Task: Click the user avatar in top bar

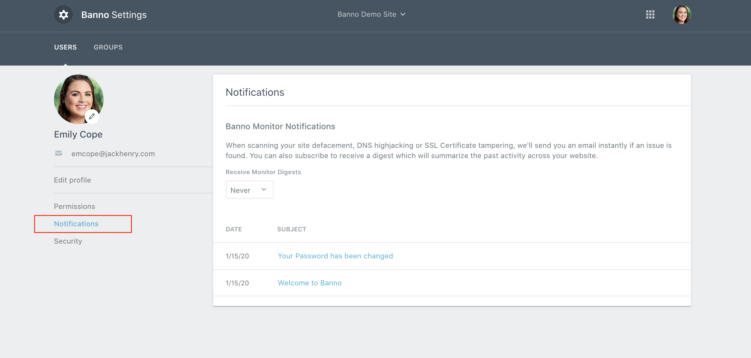Action: pos(681,15)
